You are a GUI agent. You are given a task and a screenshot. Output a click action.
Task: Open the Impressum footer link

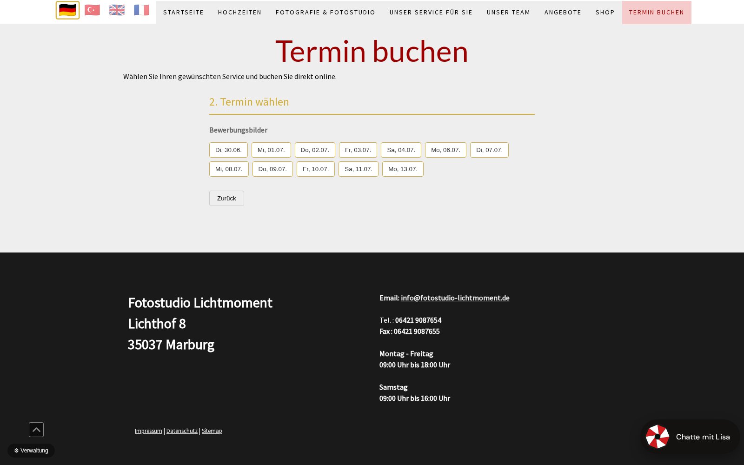148,431
